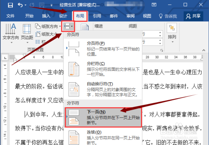Increase the lower spacing spinner value

[x=160, y=40]
